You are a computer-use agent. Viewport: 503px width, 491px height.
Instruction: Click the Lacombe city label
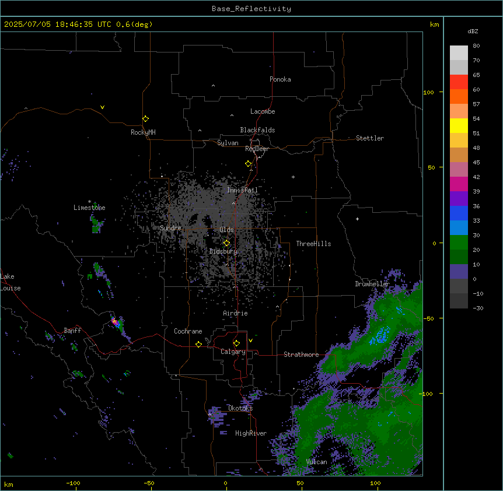click(263, 111)
